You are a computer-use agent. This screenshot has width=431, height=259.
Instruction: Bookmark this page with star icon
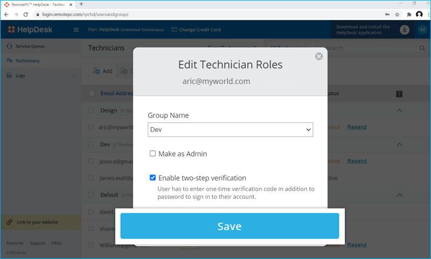[x=397, y=14]
